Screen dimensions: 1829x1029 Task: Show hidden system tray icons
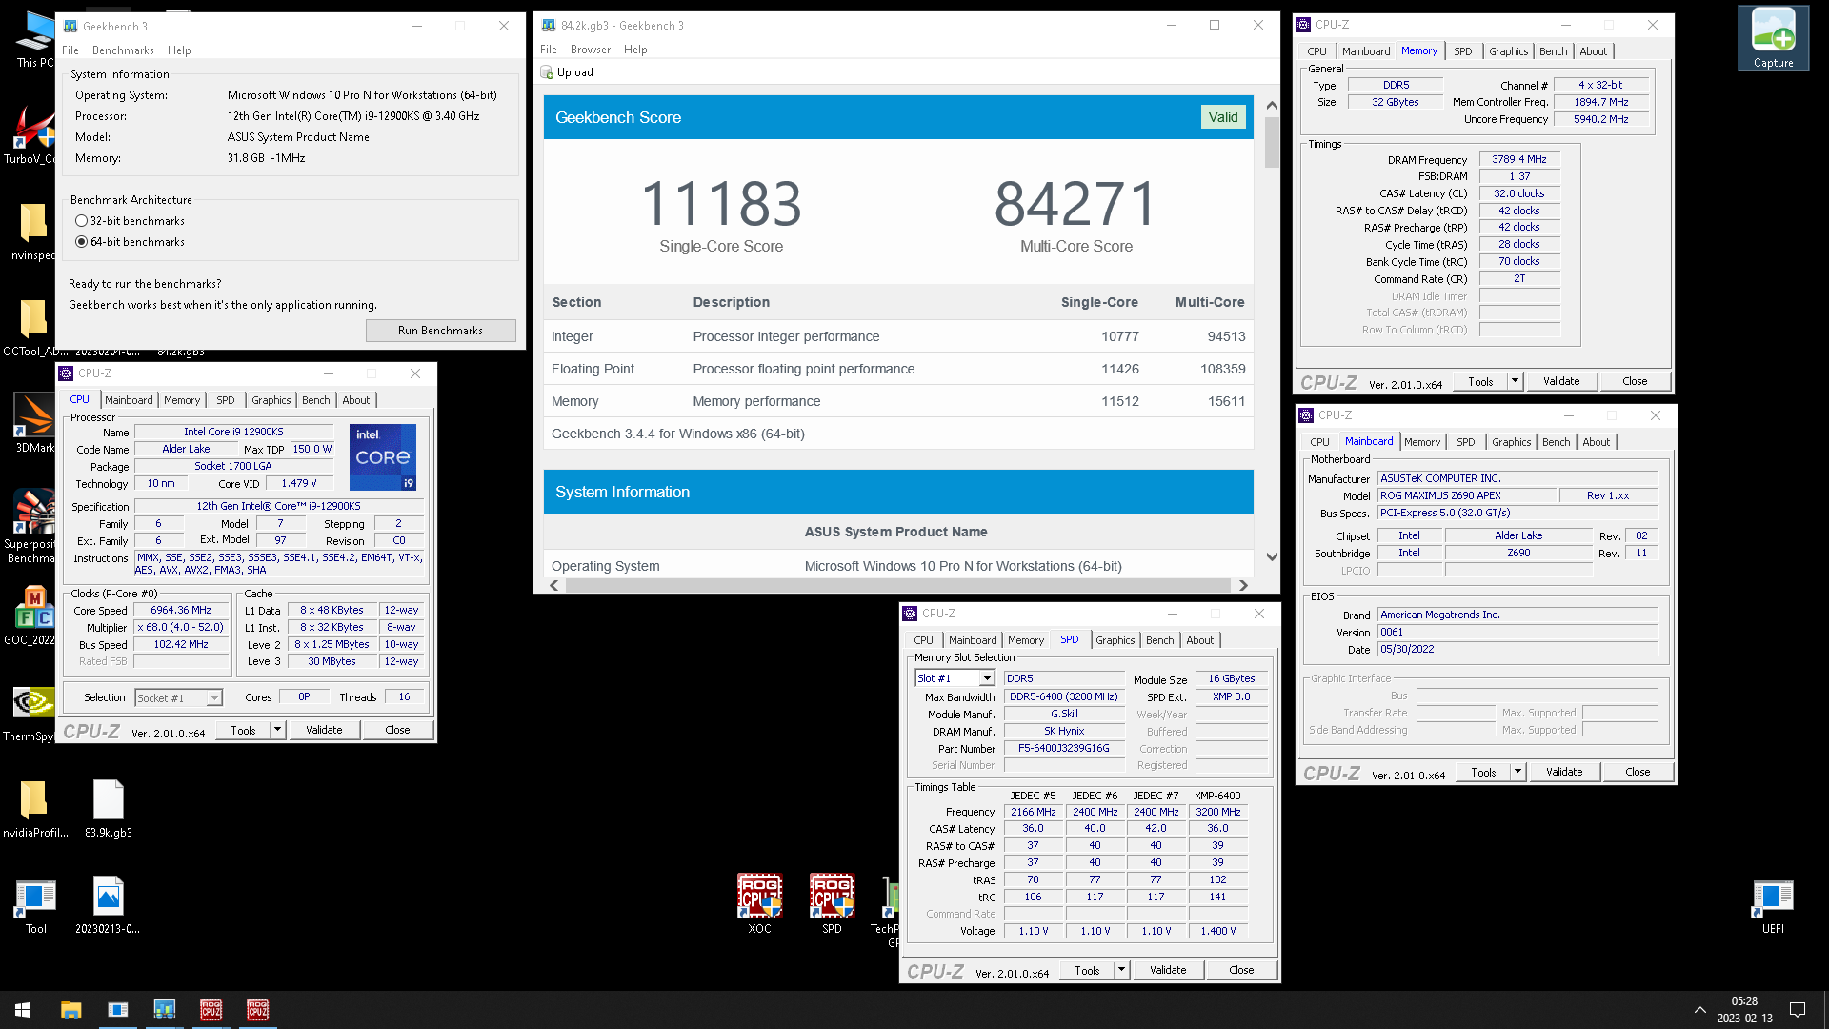coord(1699,1010)
